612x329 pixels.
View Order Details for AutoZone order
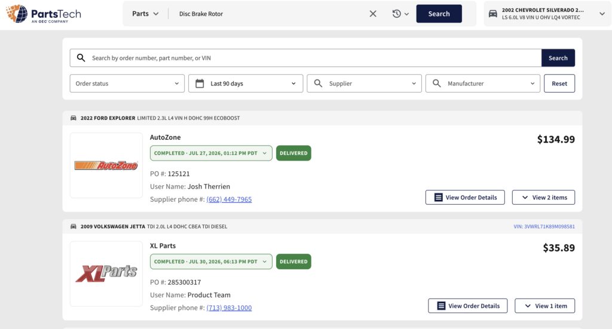tap(465, 197)
